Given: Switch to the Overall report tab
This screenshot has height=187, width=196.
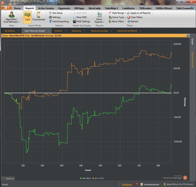Looking at the screenshot, I should click(58, 31).
